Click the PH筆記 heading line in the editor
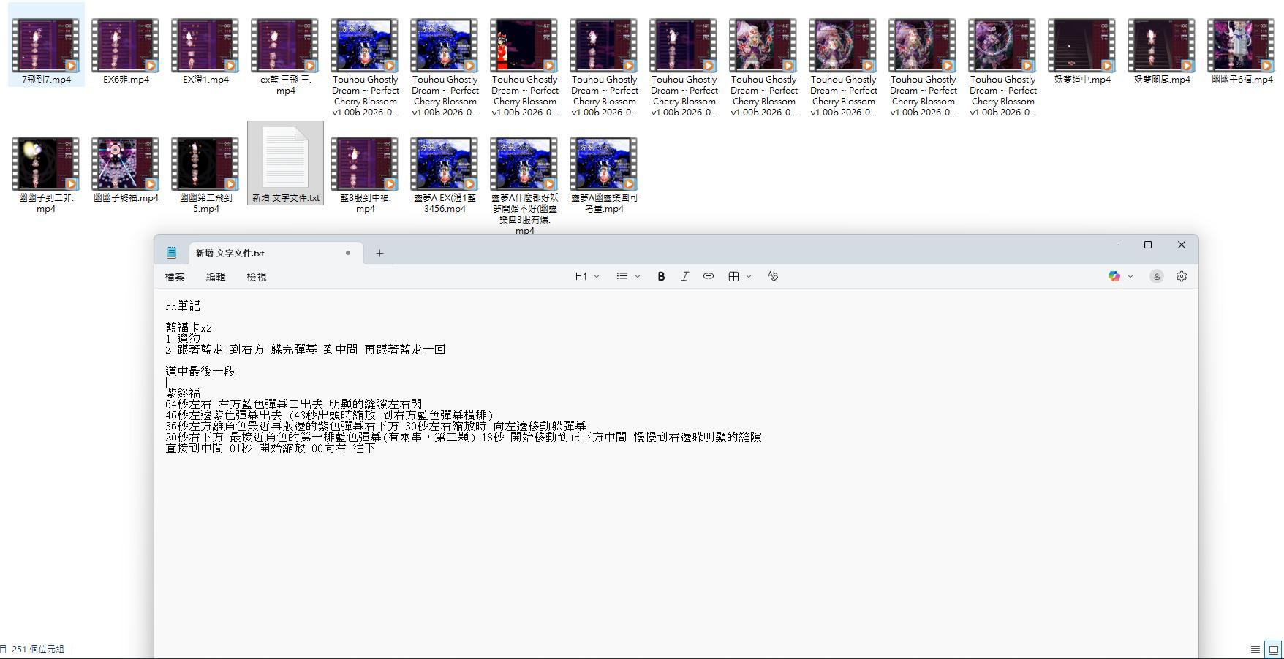Image resolution: width=1284 pixels, height=659 pixels. coord(183,305)
